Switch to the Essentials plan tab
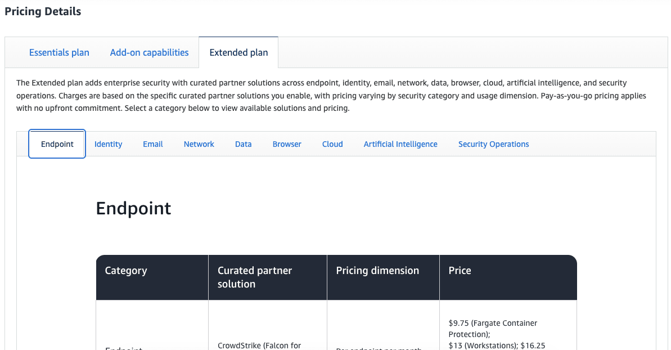Viewport: 671px width, 350px height. tap(59, 52)
